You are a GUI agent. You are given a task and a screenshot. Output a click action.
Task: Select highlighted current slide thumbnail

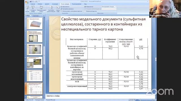35,89
